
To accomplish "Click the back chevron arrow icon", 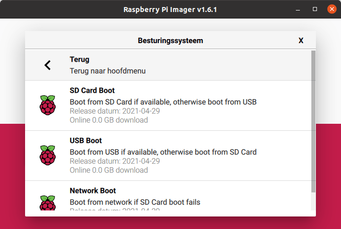I will 48,65.
